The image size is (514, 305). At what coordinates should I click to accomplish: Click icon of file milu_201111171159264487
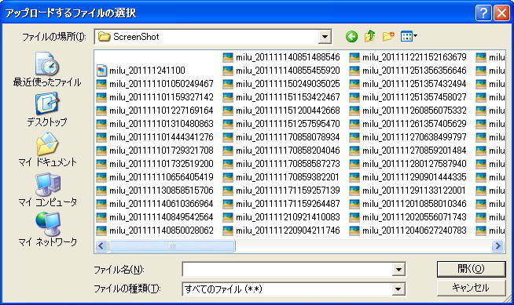click(228, 204)
